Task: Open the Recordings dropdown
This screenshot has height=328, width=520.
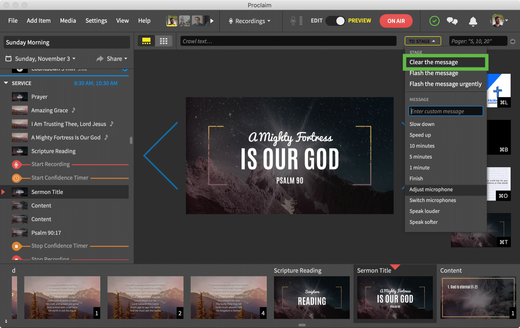Action: pos(250,21)
